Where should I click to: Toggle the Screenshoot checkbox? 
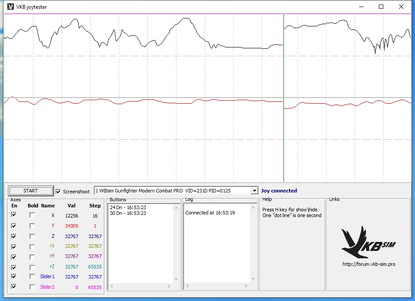tap(59, 191)
